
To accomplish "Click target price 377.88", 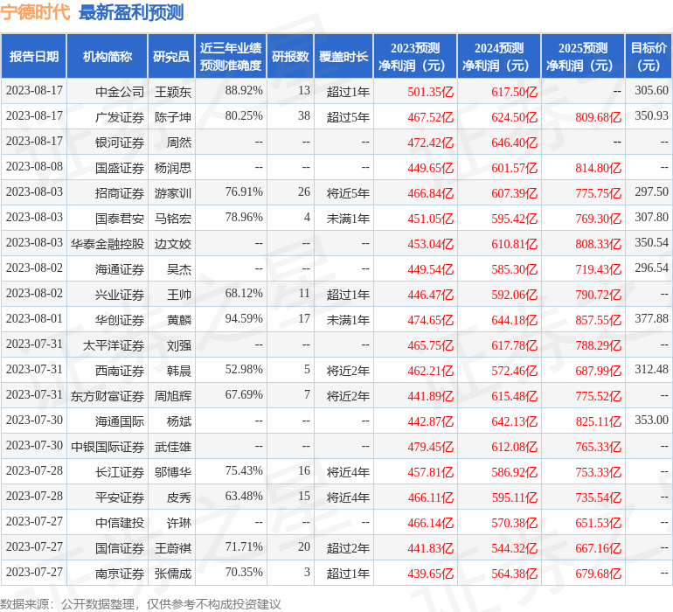I will [651, 318].
